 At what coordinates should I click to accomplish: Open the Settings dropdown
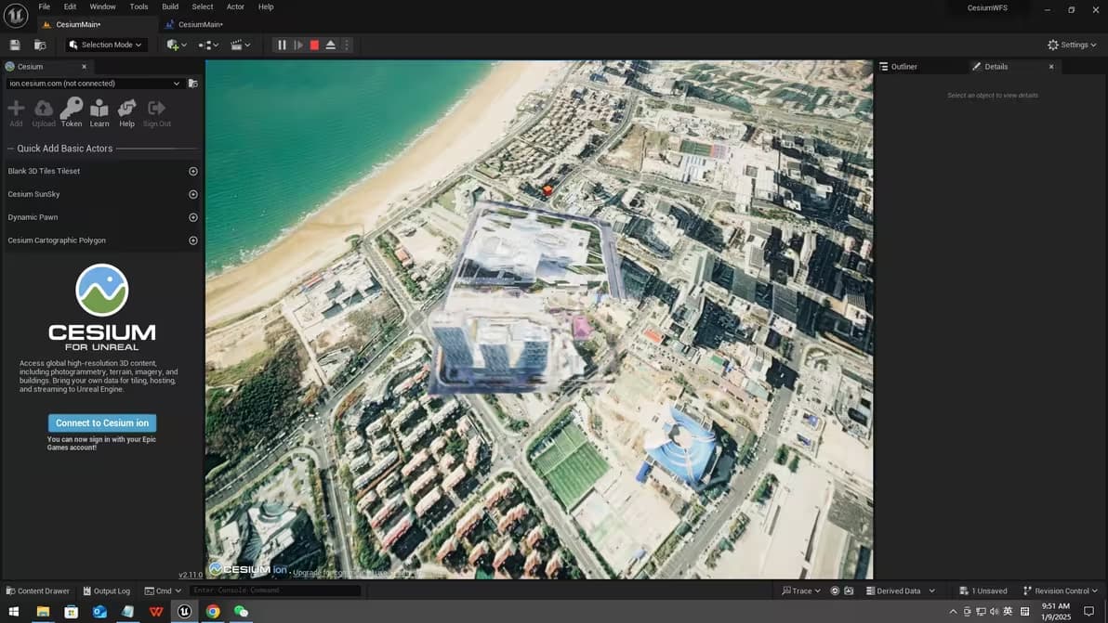click(1072, 45)
